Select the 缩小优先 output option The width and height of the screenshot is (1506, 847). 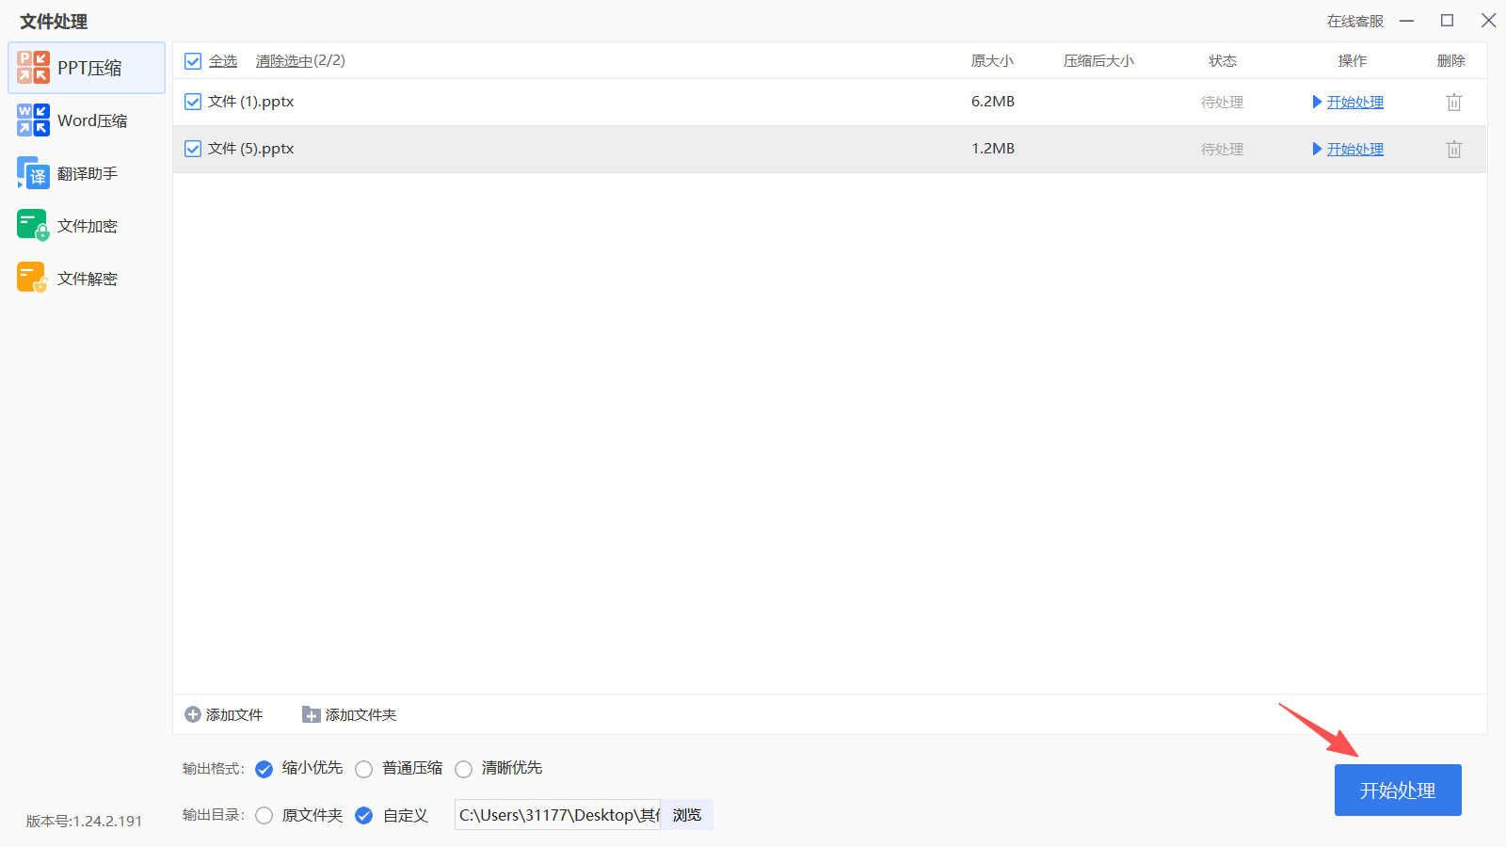tap(264, 769)
